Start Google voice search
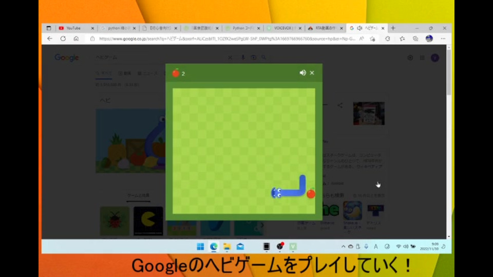 243,57
